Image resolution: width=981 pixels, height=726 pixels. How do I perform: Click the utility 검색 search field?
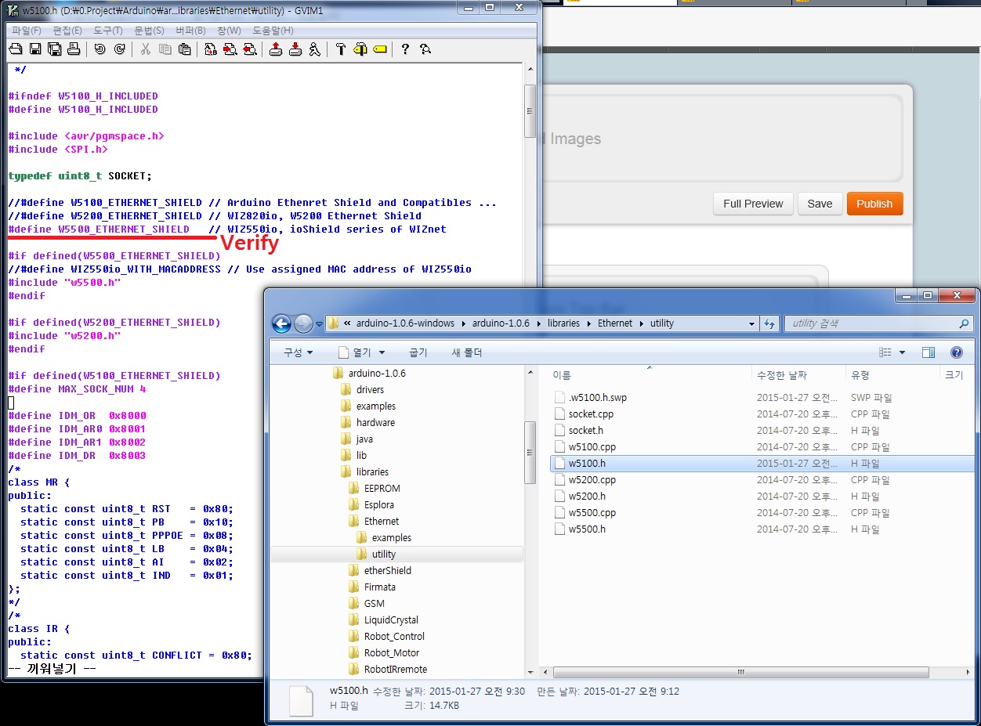(x=870, y=323)
